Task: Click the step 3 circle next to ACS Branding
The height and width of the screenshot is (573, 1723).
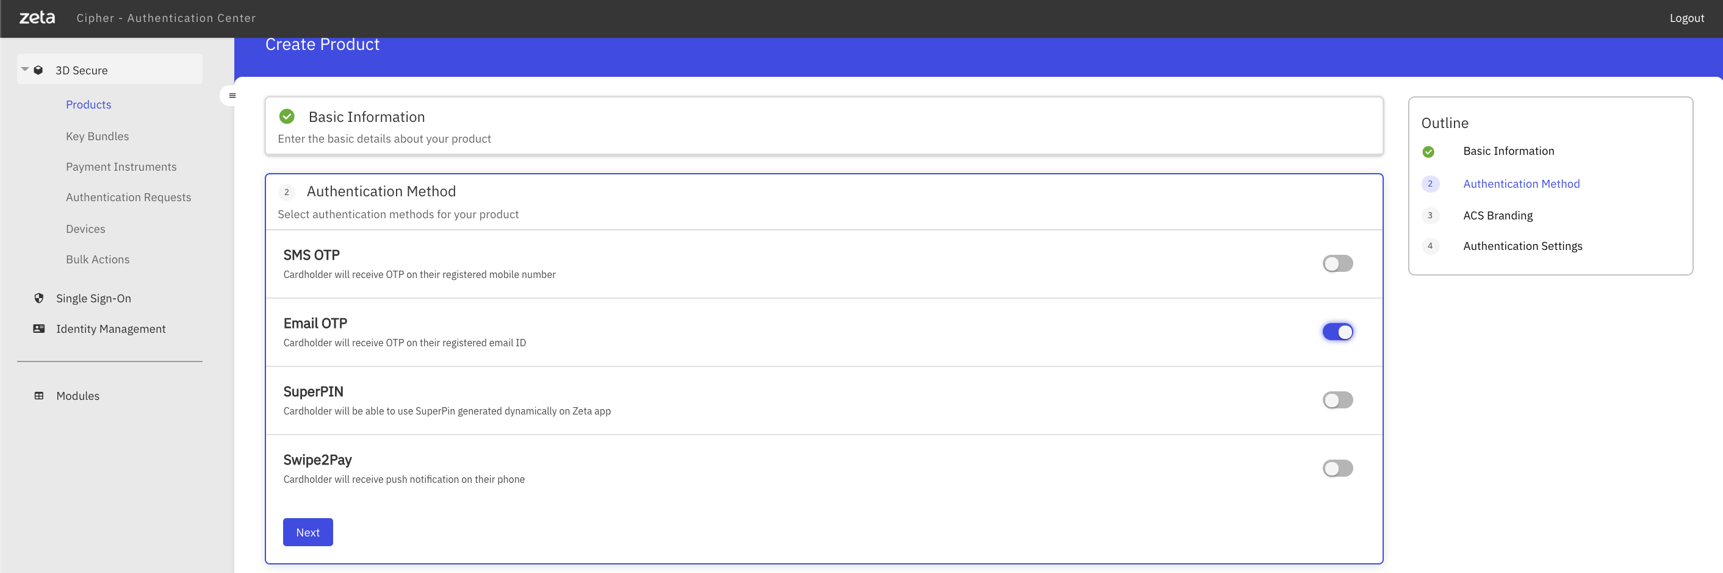Action: 1430,215
